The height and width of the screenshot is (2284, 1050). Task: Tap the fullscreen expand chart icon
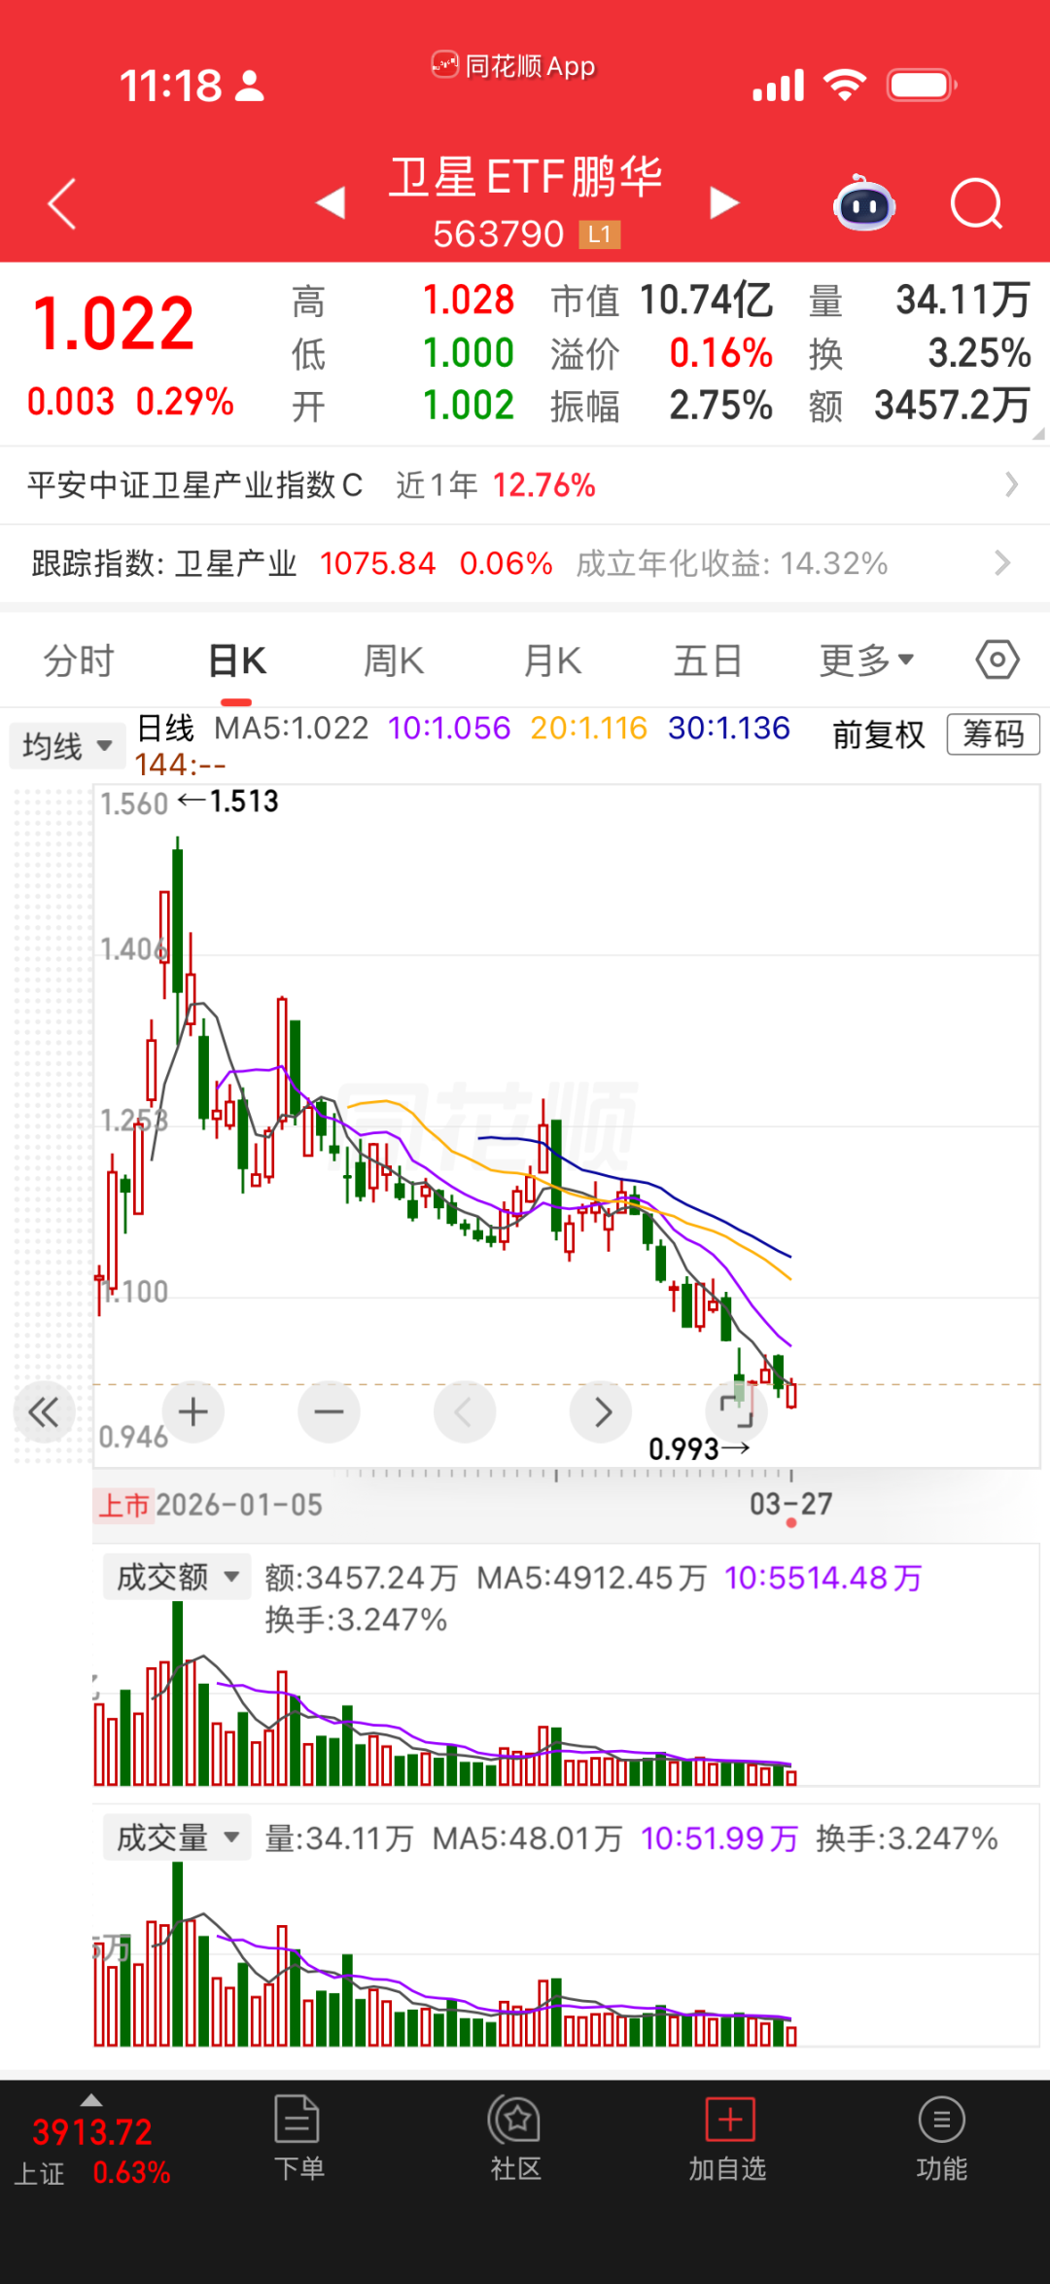[x=736, y=1411]
